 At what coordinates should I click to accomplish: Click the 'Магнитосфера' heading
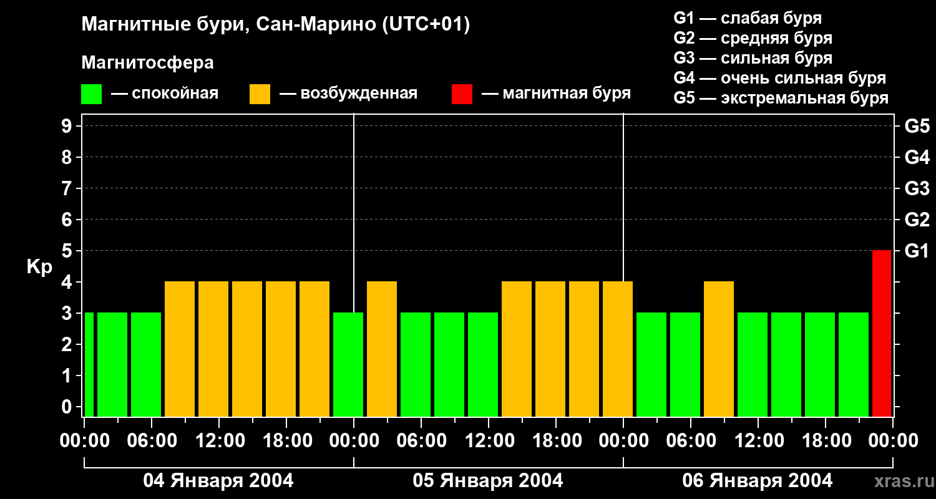pos(147,63)
